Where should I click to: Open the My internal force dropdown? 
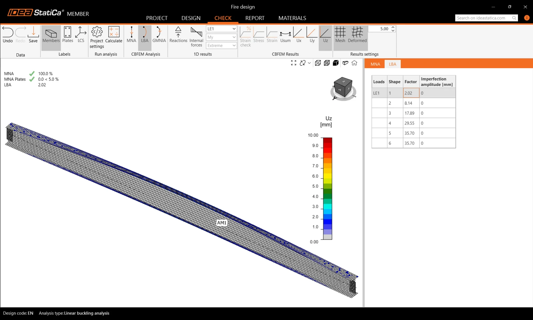point(221,37)
